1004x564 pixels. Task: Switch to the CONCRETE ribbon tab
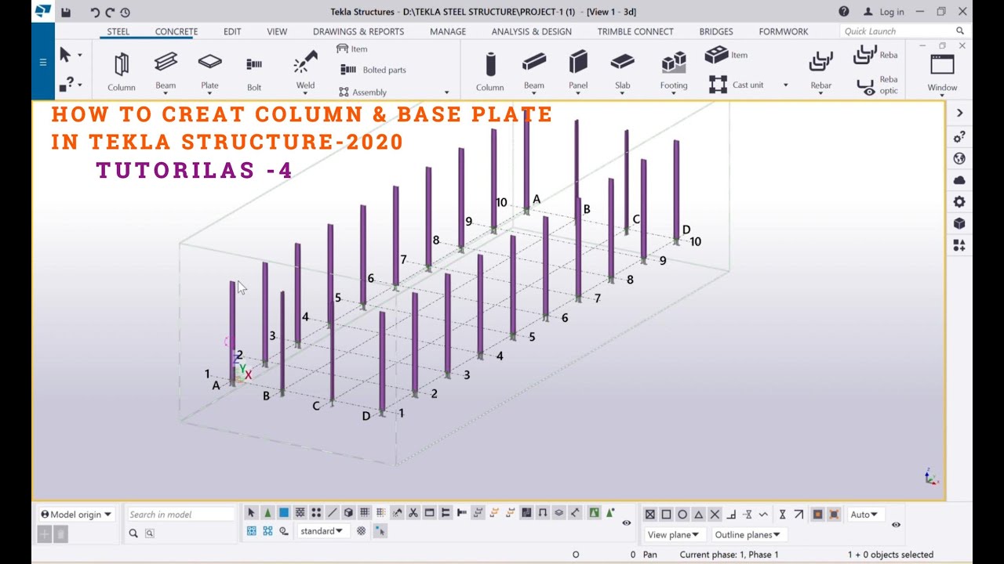(176, 31)
